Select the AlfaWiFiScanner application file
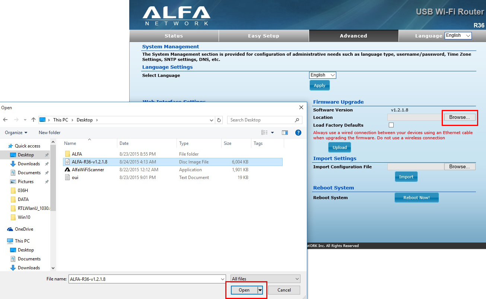 88,170
